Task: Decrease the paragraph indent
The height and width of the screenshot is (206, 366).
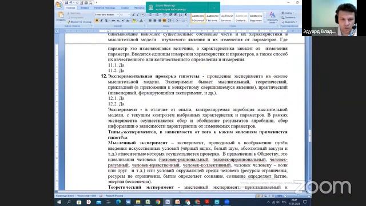Action: pos(171,15)
